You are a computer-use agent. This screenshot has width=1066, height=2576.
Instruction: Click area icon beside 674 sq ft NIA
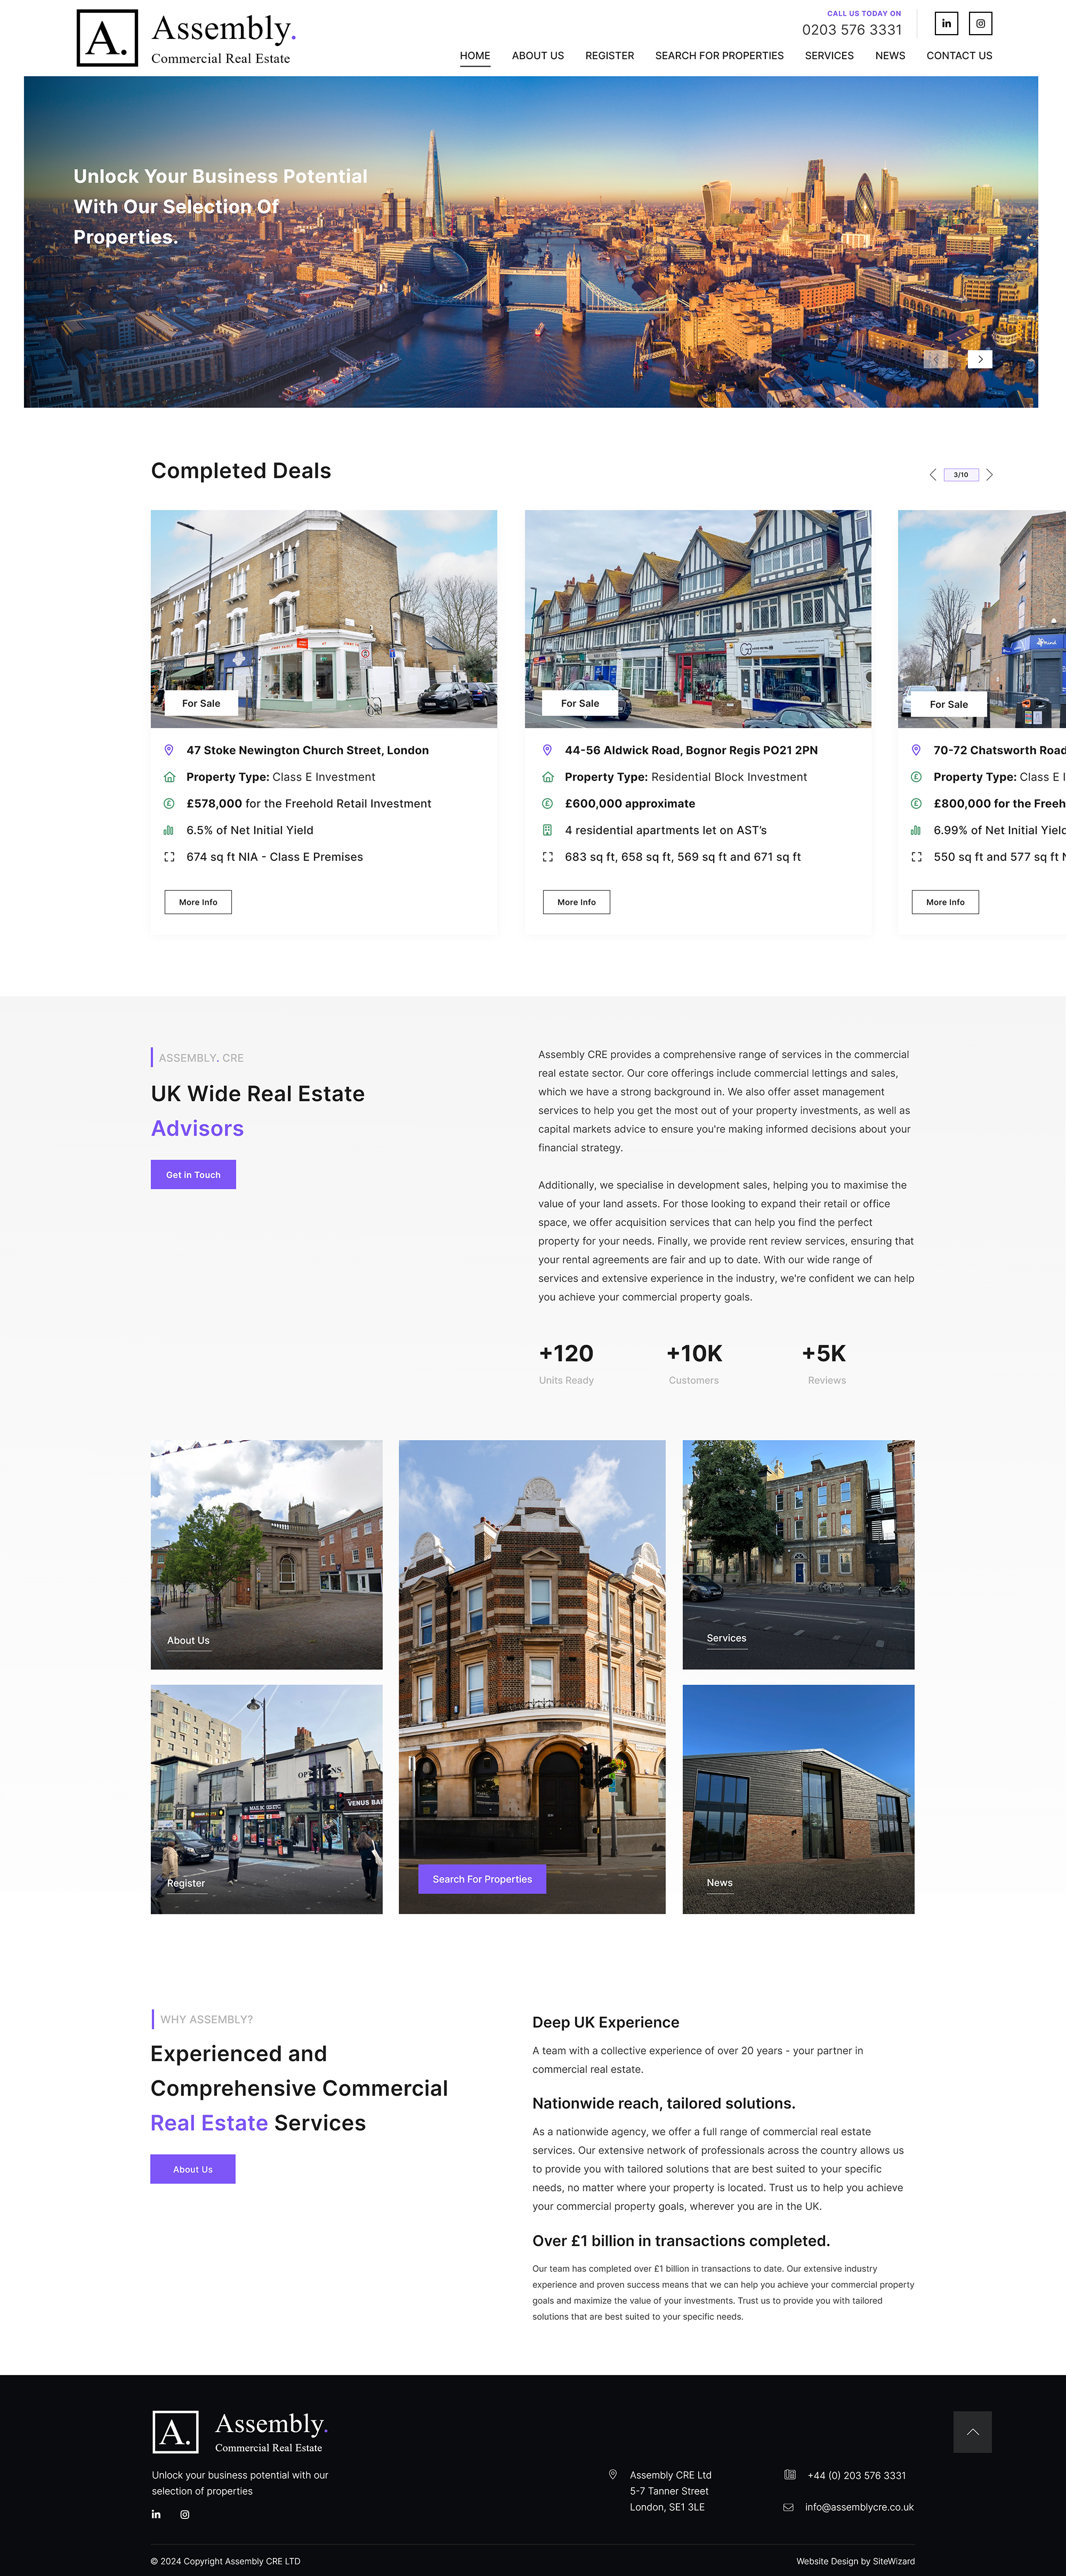pos(169,857)
